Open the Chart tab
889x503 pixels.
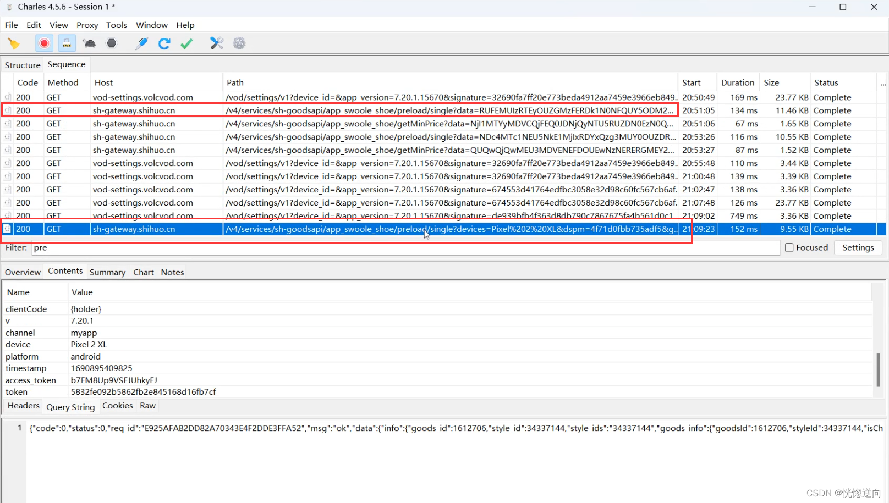coord(144,272)
